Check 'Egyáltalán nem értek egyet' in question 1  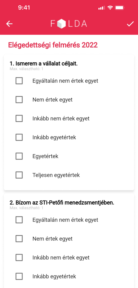click(19, 81)
